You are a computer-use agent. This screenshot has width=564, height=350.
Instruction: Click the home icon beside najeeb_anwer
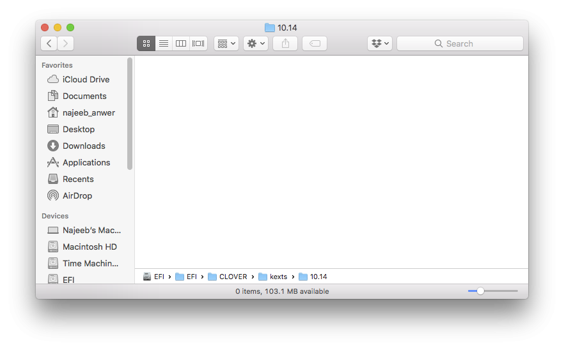53,112
